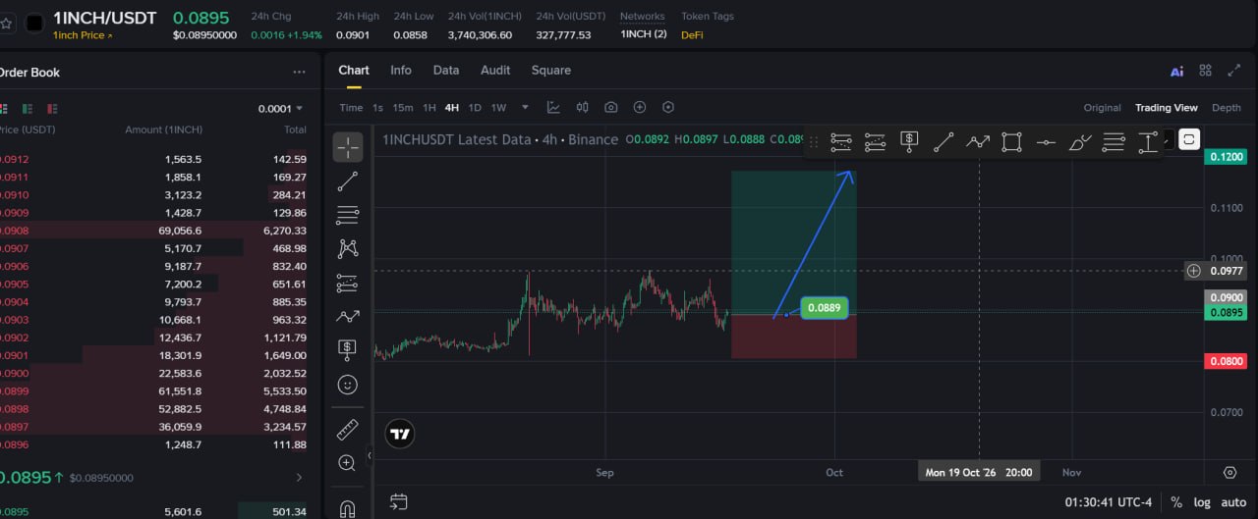Select the trend line drawing tool
This screenshot has height=519, width=1258.
[x=347, y=182]
